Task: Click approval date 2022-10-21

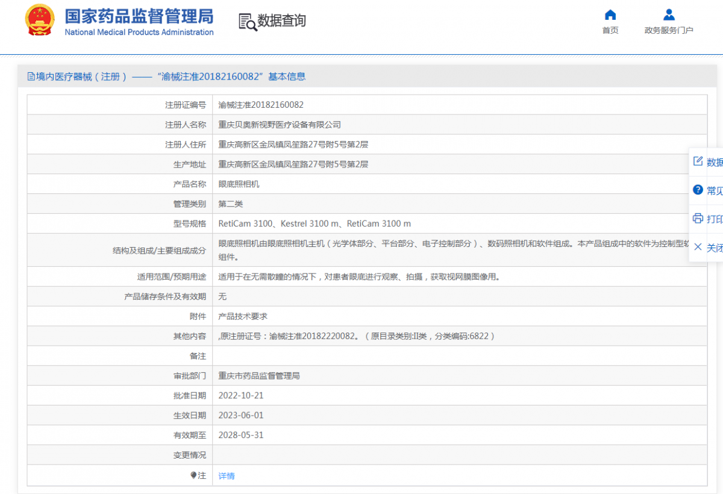Action: (x=241, y=396)
